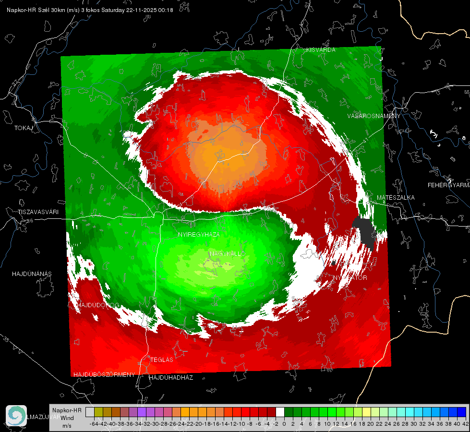Click road number 36 near Tiszavasvári
The height and width of the screenshot is (432, 470).
tap(30, 221)
